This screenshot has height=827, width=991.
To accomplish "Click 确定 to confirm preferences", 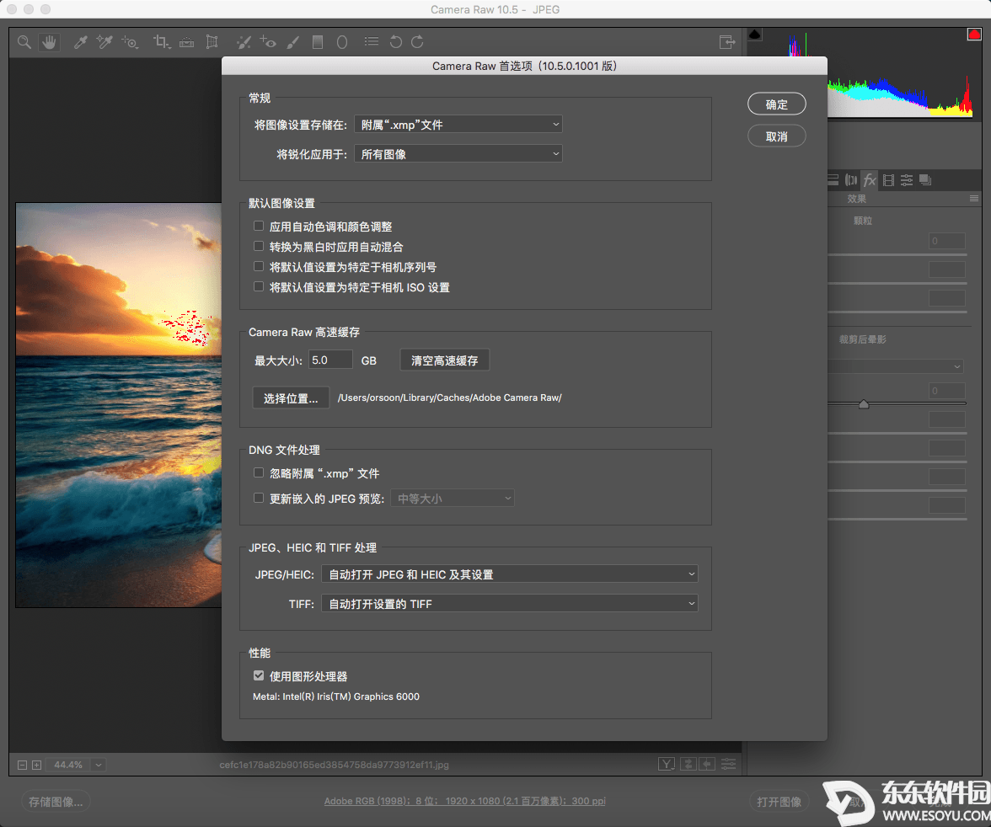I will (777, 104).
